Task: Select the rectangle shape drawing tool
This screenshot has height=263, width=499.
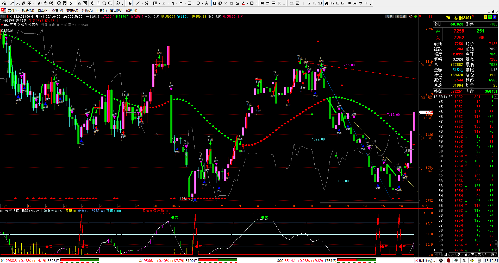Action: pos(190,3)
